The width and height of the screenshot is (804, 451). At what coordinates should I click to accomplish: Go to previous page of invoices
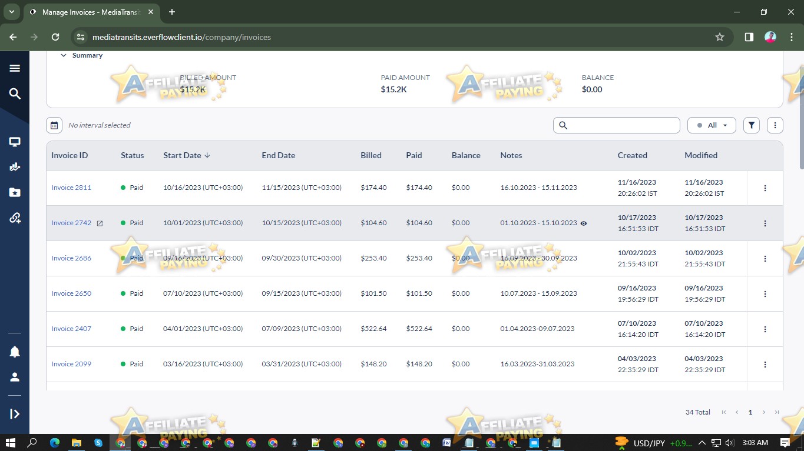coord(737,412)
